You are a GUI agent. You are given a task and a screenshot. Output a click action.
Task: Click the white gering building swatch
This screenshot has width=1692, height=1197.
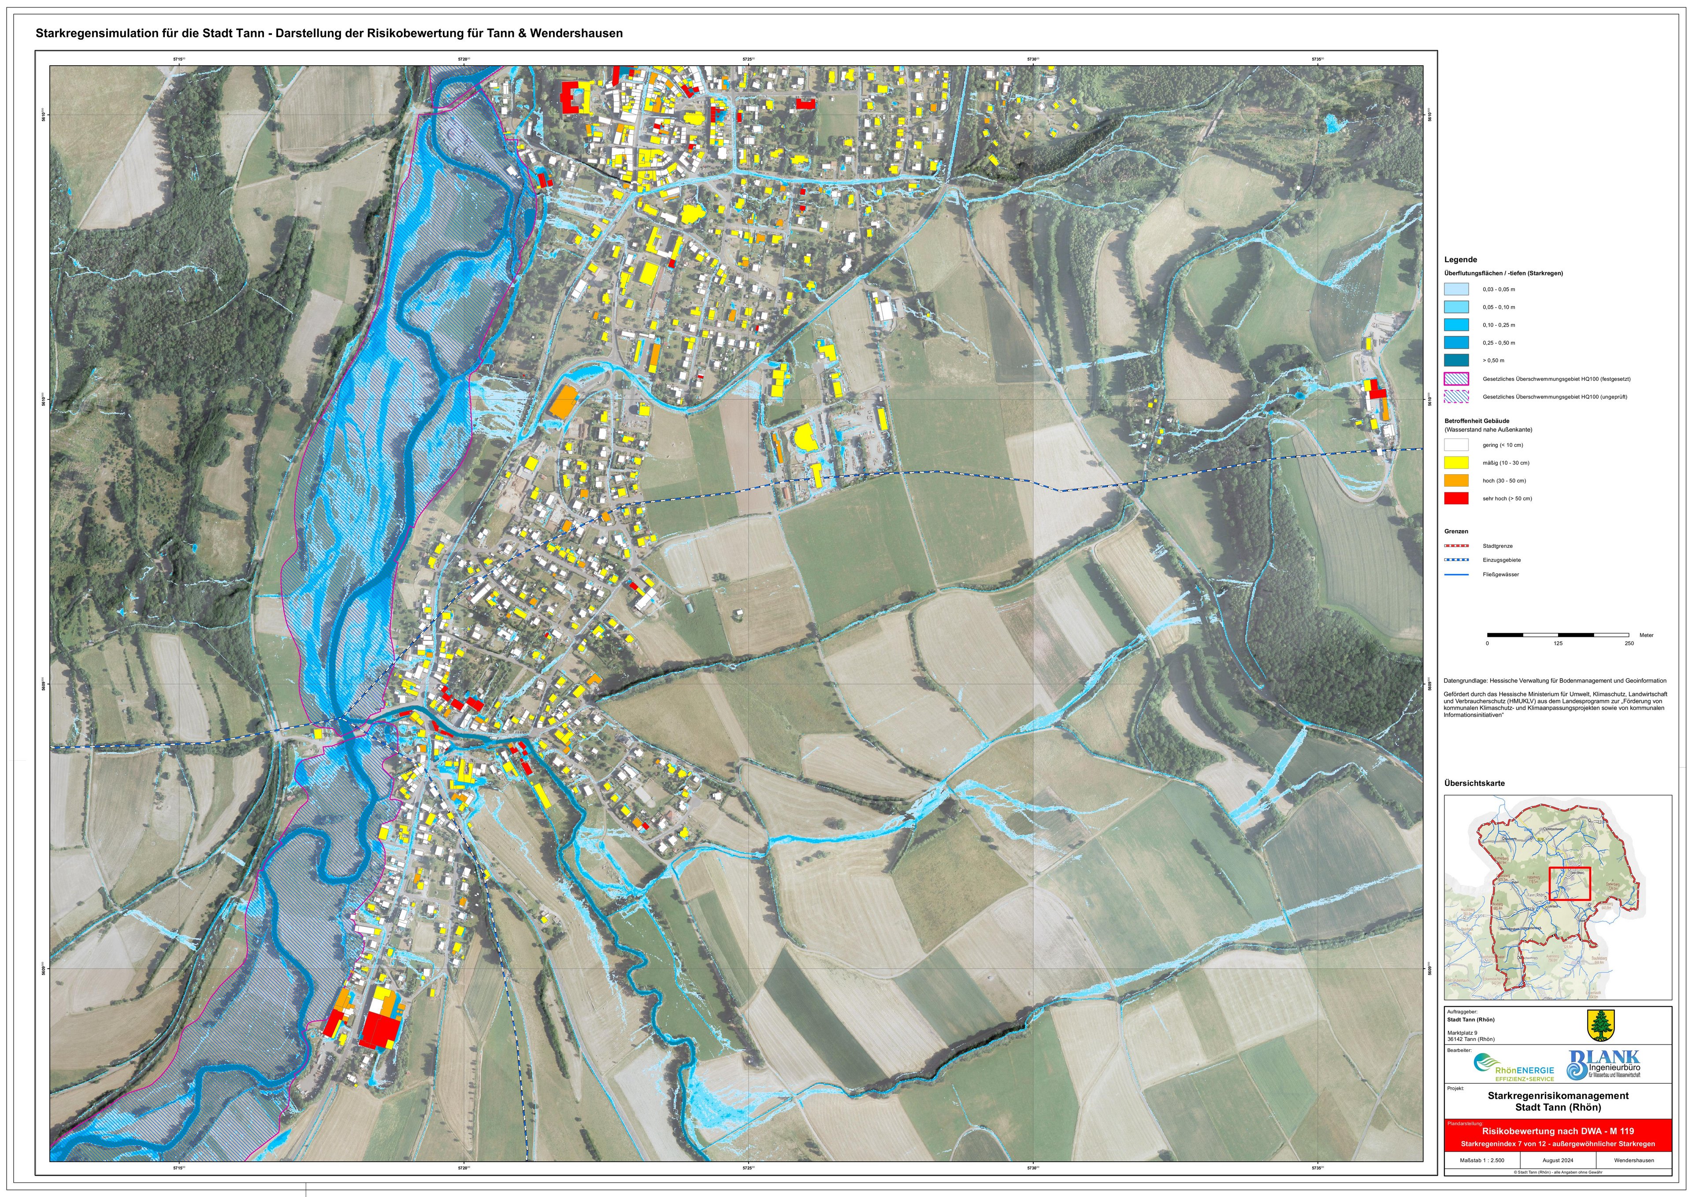tap(1456, 445)
